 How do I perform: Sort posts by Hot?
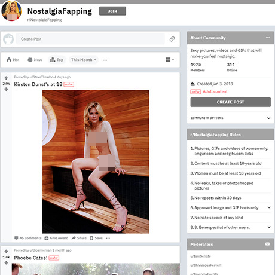[13, 60]
